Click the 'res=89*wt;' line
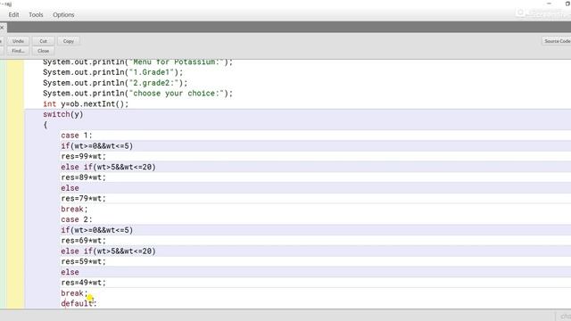 pyautogui.click(x=83, y=177)
